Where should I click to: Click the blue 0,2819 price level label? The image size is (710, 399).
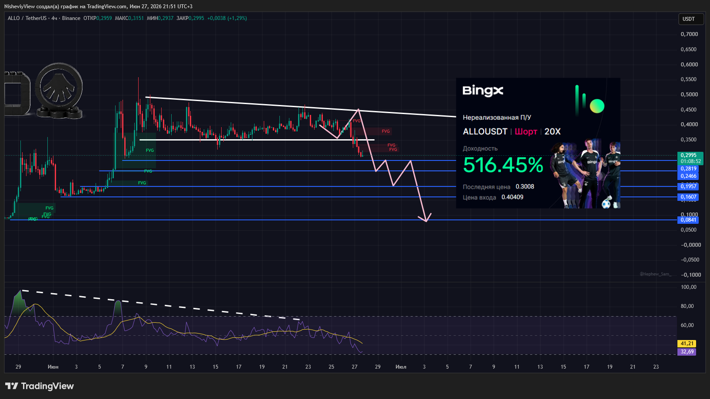[x=688, y=169]
